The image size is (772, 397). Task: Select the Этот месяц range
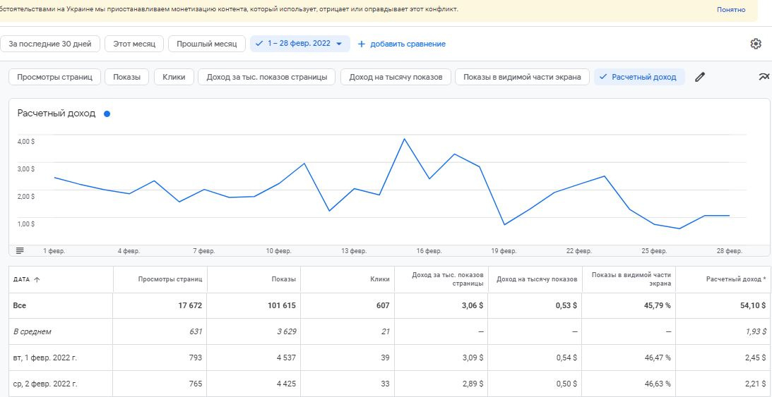tap(134, 44)
